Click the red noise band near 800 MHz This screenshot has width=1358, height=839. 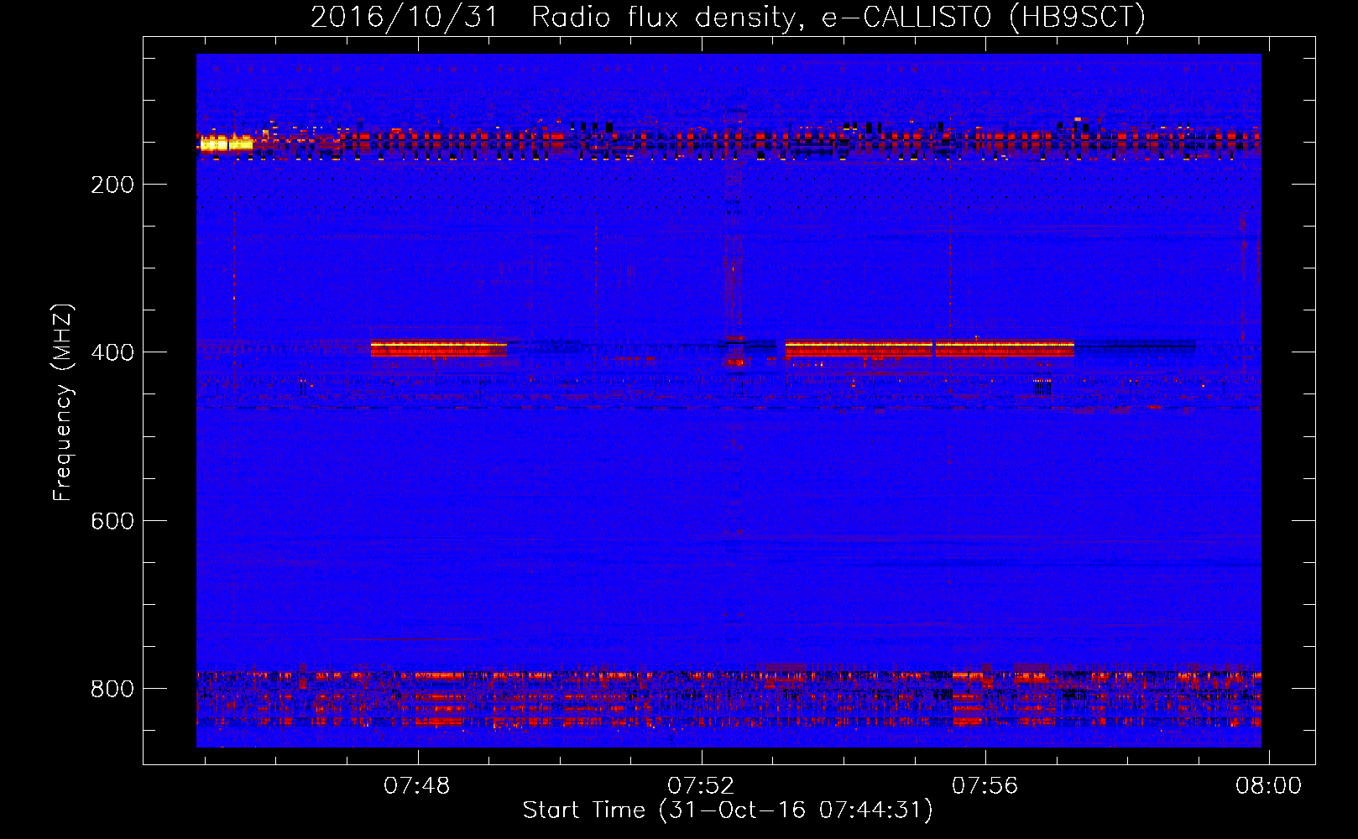click(x=729, y=698)
